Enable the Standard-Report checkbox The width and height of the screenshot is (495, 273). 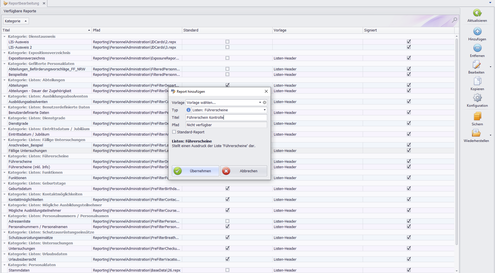point(174,132)
